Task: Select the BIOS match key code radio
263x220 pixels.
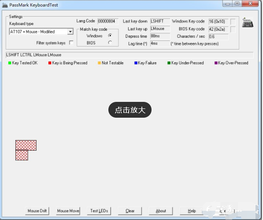Action: click(110, 43)
